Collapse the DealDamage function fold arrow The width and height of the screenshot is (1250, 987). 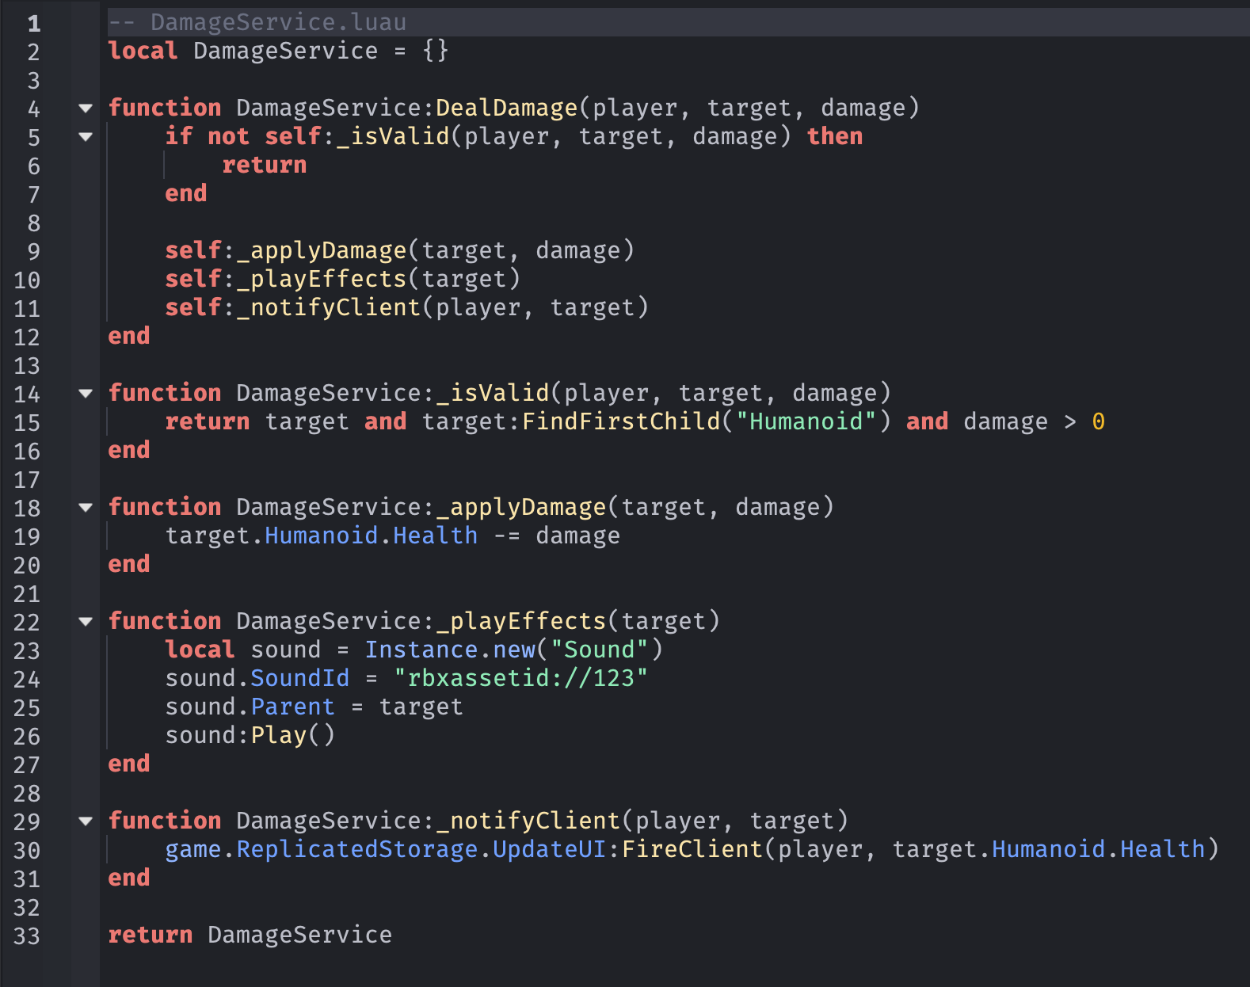(86, 109)
